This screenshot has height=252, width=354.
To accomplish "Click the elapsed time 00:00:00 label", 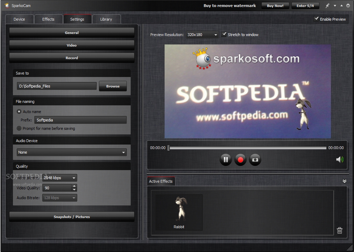I will [158, 148].
